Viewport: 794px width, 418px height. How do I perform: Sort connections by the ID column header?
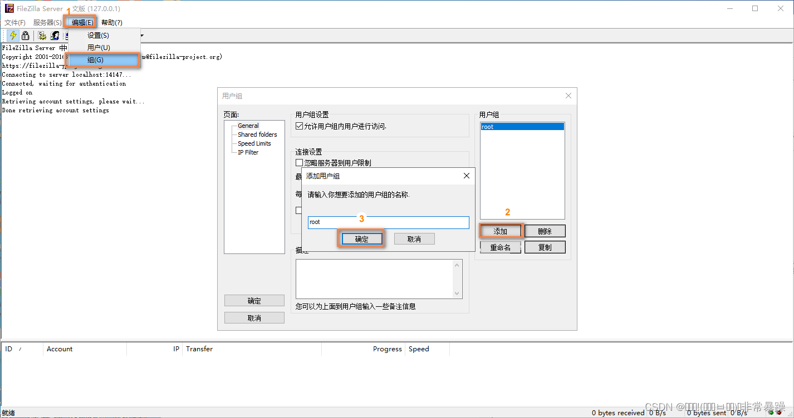click(x=22, y=349)
